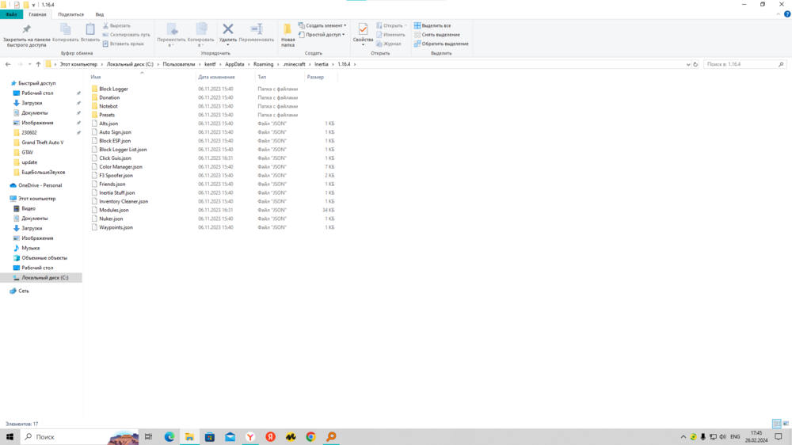Select Grand Theft Auto V in sidebar

[43, 143]
